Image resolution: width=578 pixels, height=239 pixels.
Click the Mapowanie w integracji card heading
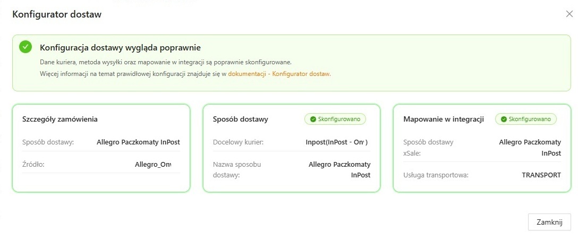(x=444, y=119)
